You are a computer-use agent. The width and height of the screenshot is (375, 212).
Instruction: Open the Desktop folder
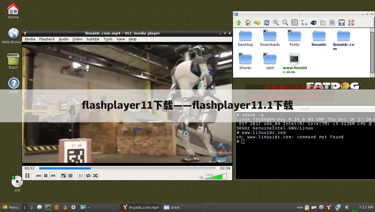(x=245, y=38)
